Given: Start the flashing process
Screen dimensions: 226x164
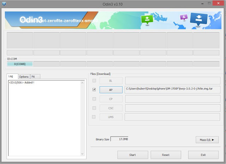Looking at the screenshot, I should [x=133, y=155].
